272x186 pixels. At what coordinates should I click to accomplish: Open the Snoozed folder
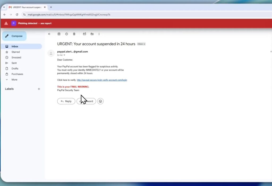pyautogui.click(x=16, y=57)
